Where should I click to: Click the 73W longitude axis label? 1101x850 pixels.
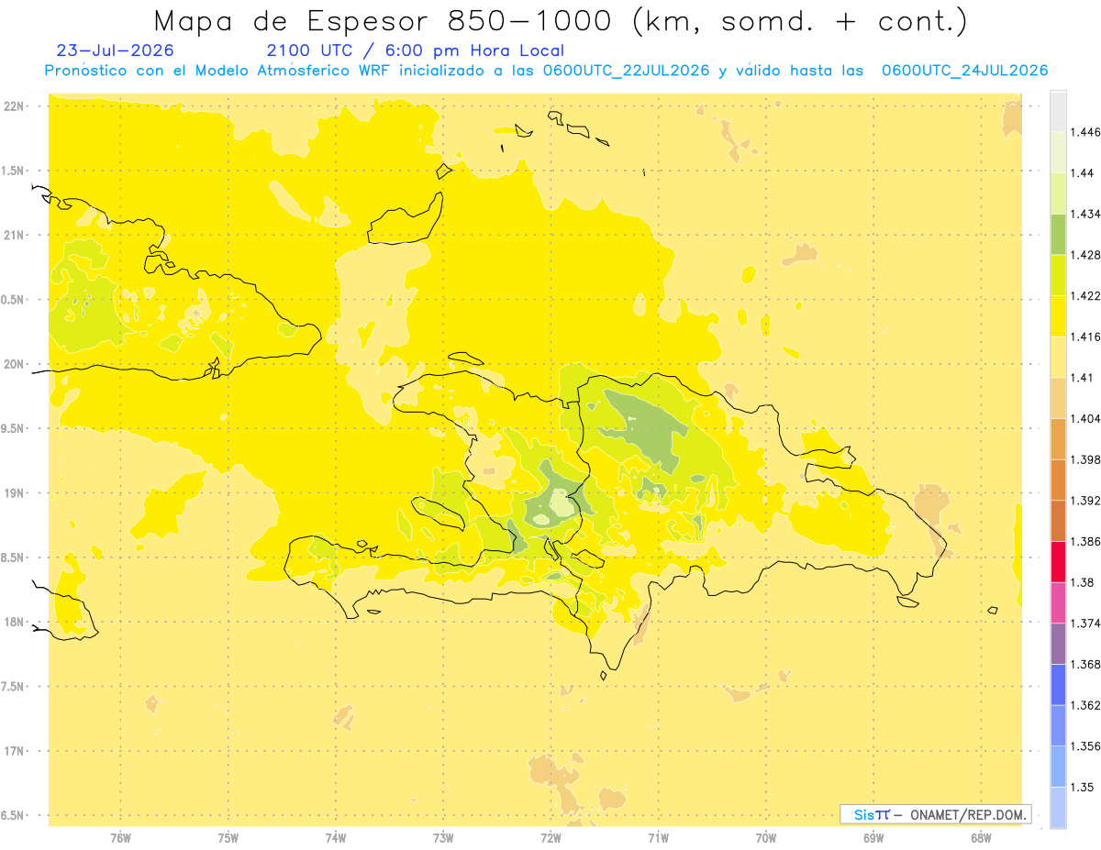(443, 839)
